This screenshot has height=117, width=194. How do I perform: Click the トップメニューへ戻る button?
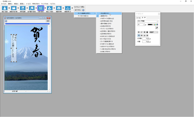pyautogui.click(x=79, y=7)
